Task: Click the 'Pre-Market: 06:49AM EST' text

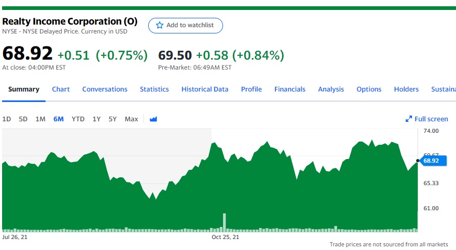Action: tap(195, 67)
